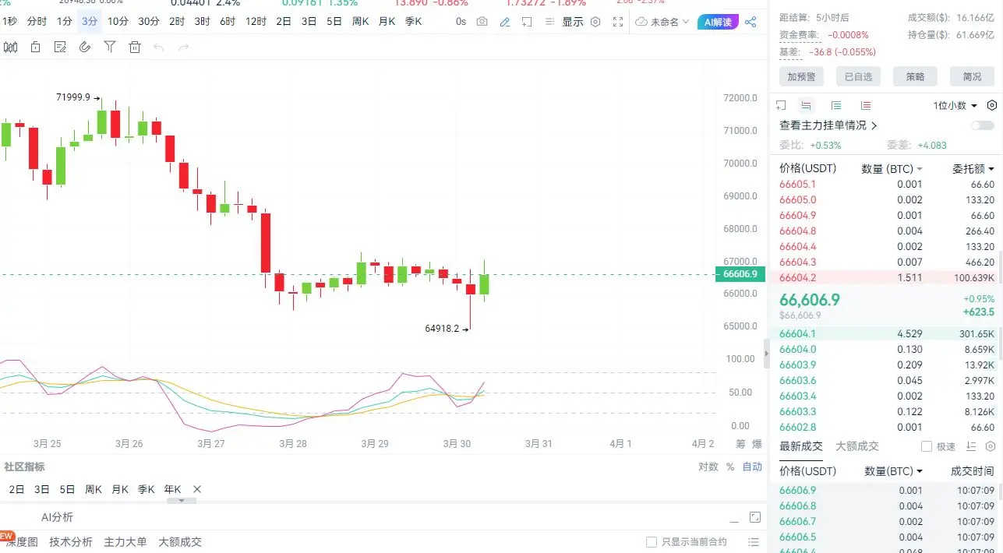This screenshot has height=553, width=1003.
Task: Open the 技术分析 tab
Action: click(x=71, y=542)
